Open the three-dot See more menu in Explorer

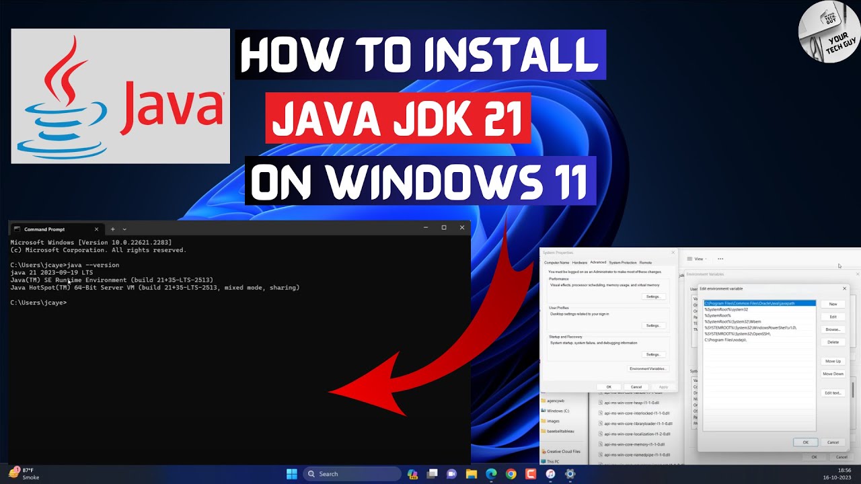coord(720,259)
